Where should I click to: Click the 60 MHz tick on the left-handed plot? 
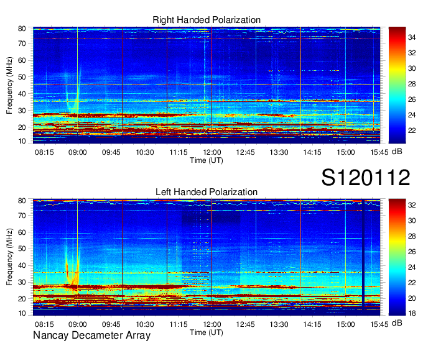[22, 232]
